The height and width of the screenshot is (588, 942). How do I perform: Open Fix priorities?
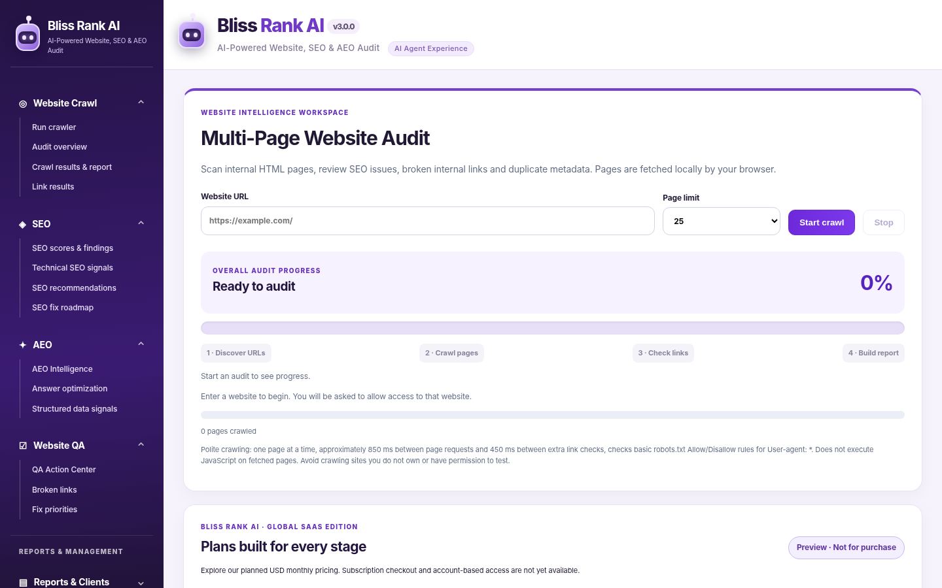point(54,510)
